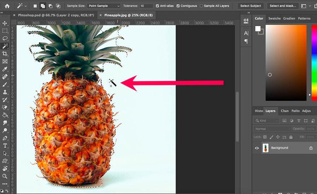
Task: Select the Pen tool
Action: pos(5,138)
